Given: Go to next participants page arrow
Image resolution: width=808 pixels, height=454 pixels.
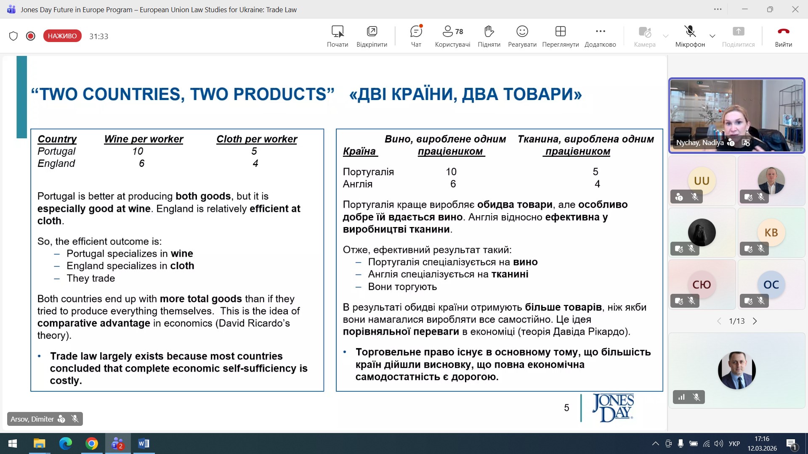Looking at the screenshot, I should click(x=755, y=321).
